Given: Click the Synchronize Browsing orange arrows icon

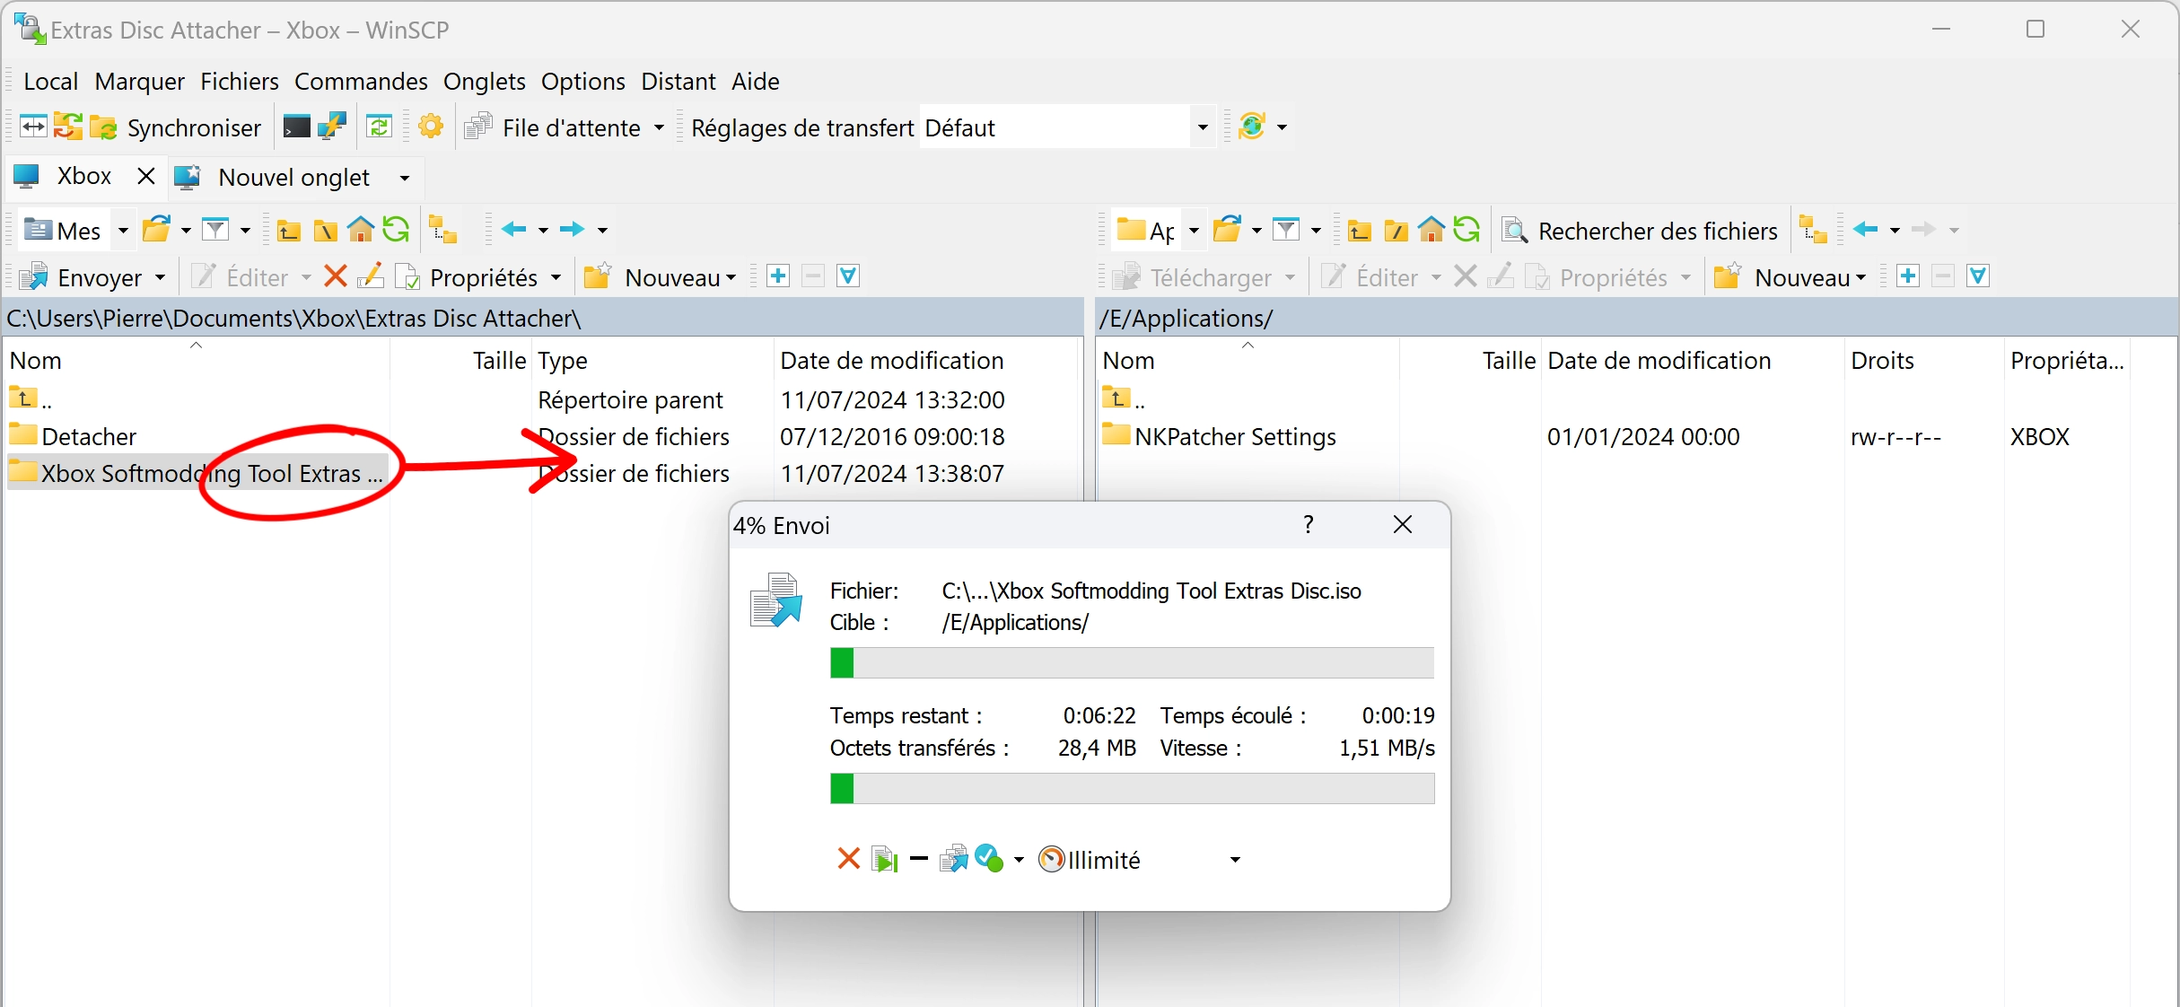Looking at the screenshot, I should point(67,127).
